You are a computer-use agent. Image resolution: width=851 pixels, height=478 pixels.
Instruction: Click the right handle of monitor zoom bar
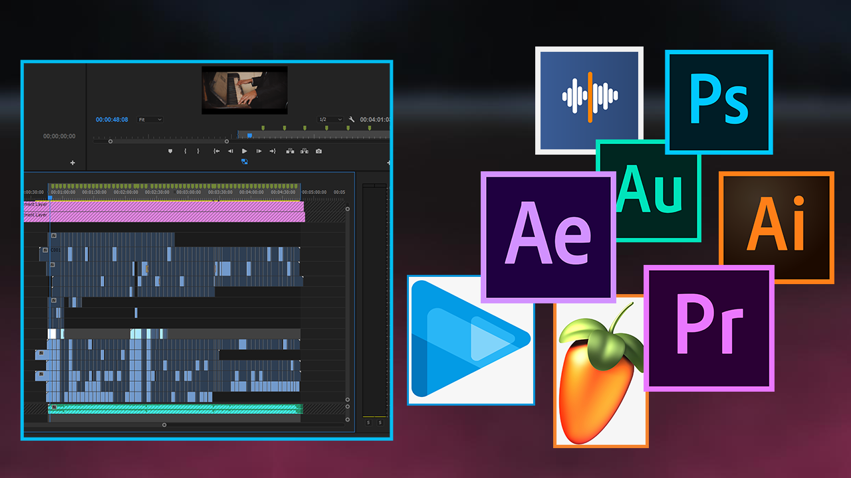coord(227,141)
